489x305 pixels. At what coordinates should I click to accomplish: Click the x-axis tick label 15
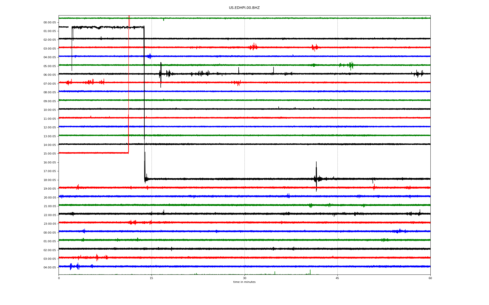(x=152, y=278)
